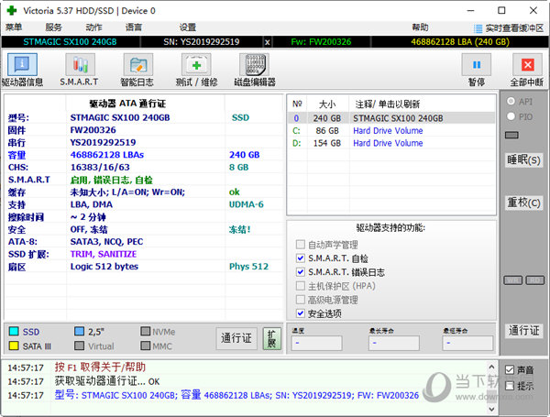Toggle the 安全选项 checkbox
Image resolution: width=550 pixels, height=417 pixels.
(301, 313)
